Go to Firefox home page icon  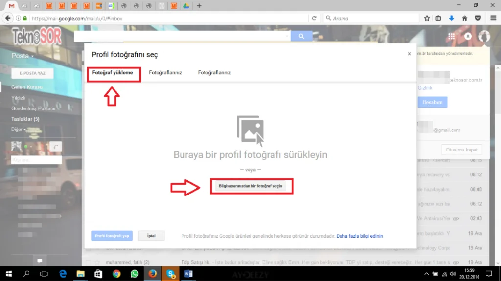(x=465, y=18)
